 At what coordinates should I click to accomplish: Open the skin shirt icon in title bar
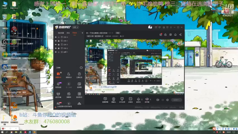point(167,27)
